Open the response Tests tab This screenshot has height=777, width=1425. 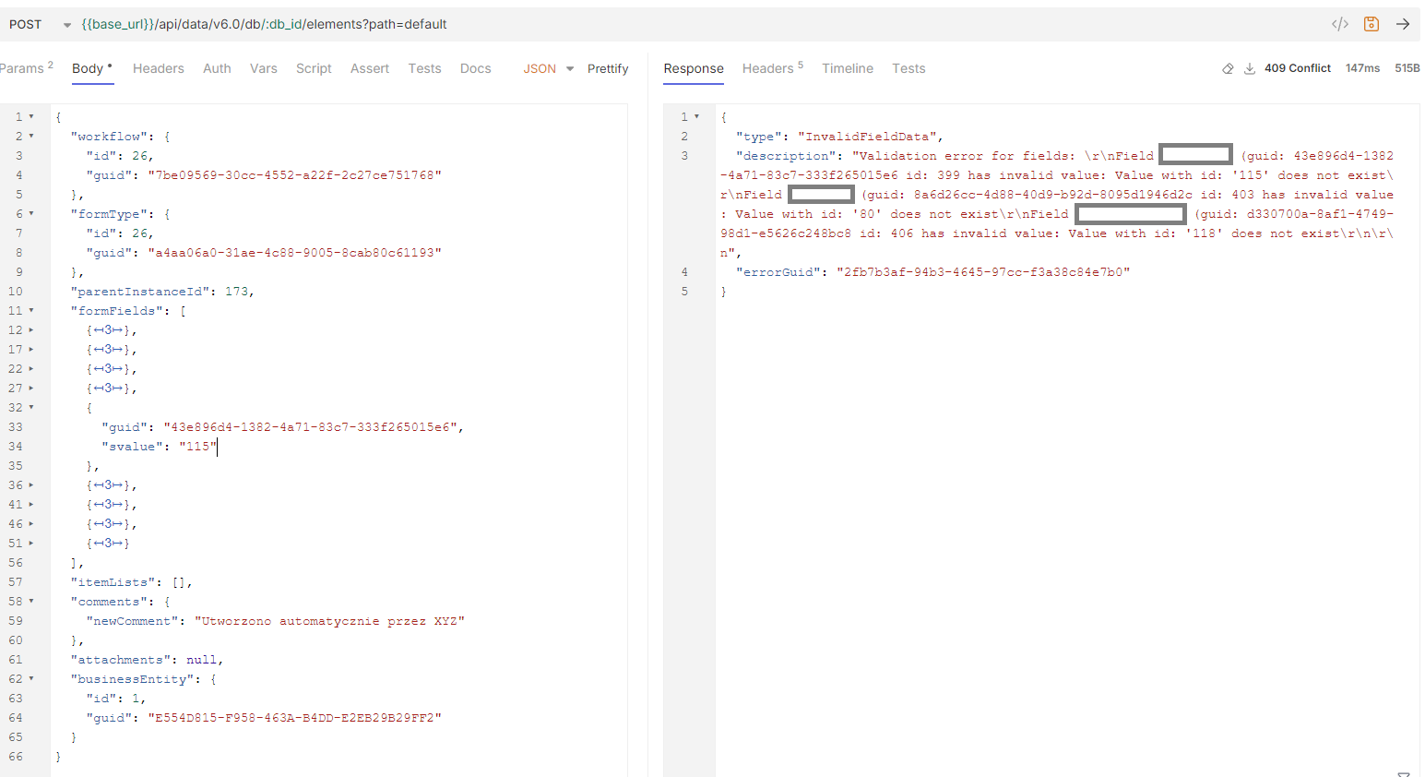(908, 68)
